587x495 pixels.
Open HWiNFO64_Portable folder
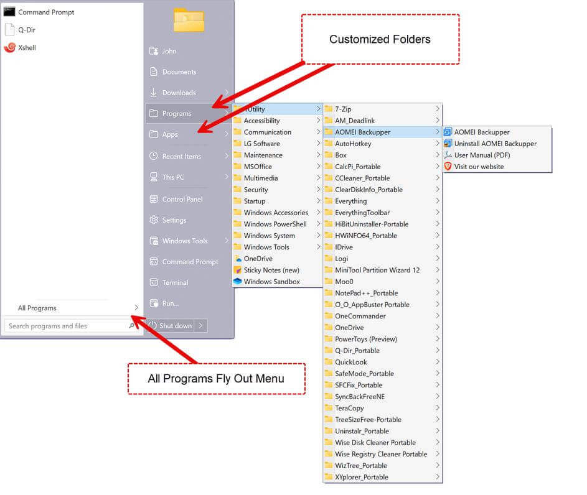pos(383,236)
